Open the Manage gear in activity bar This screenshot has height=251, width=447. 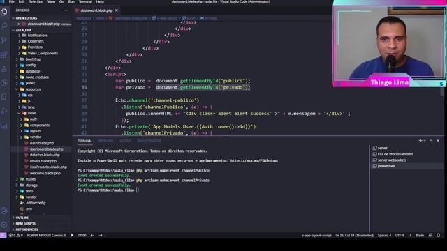[x=4, y=225]
